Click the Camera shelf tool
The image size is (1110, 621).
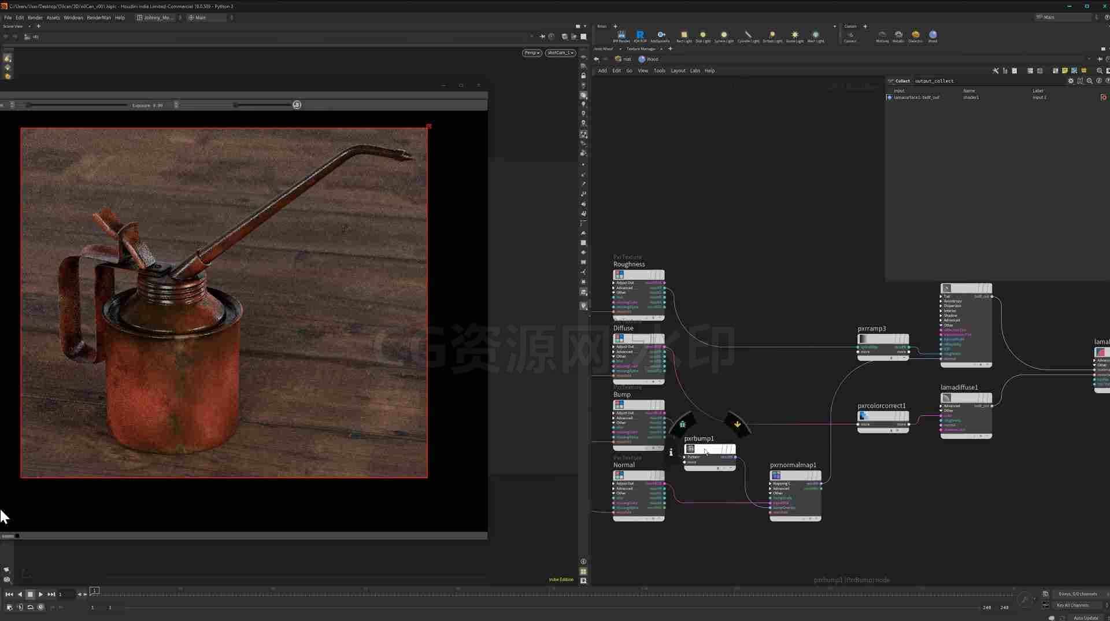click(850, 36)
